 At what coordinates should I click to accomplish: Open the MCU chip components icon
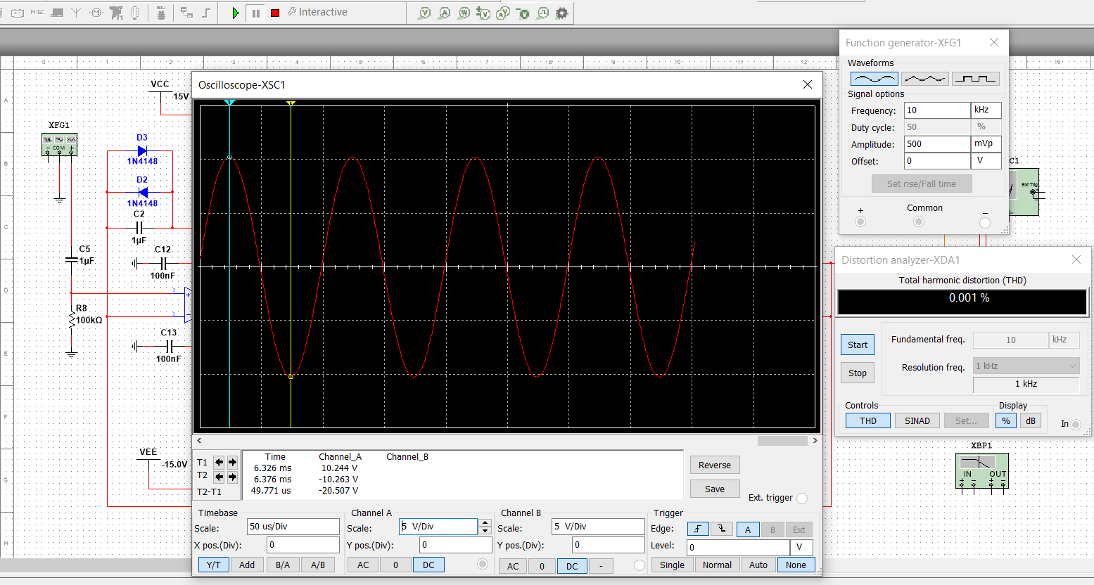click(161, 12)
